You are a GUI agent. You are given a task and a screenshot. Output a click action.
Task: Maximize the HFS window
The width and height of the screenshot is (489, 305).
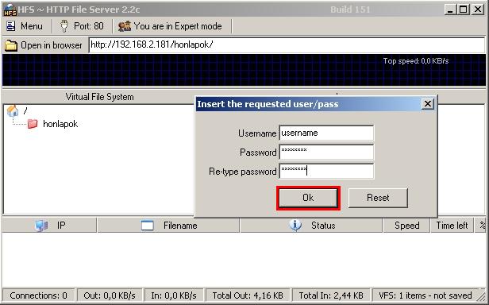tap(464, 10)
